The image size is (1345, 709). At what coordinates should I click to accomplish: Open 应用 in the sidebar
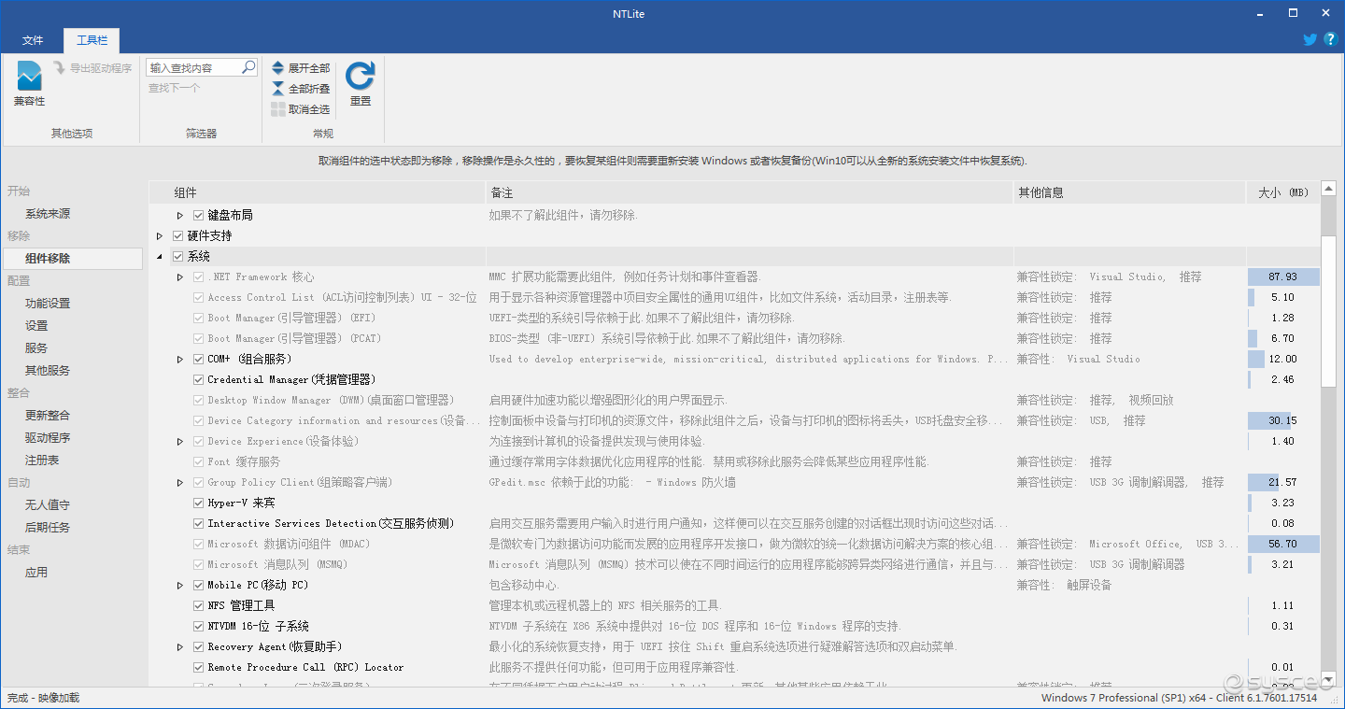pyautogui.click(x=36, y=573)
